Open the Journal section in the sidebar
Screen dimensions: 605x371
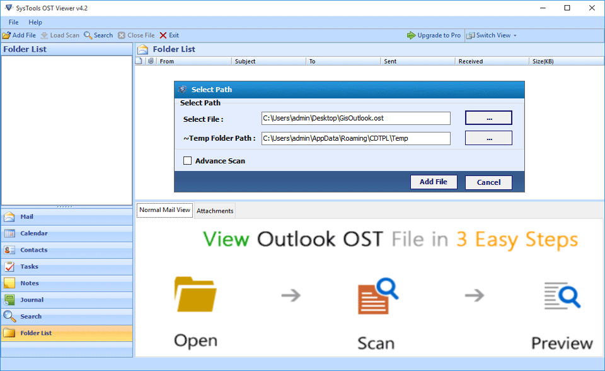[67, 300]
